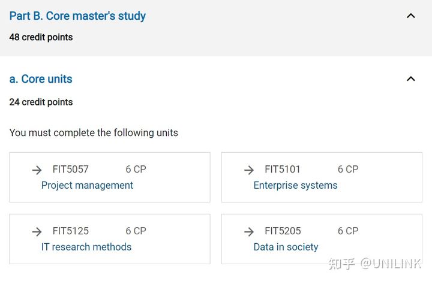This screenshot has width=432, height=281.
Task: Open the Data in society unit link
Action: (286, 247)
